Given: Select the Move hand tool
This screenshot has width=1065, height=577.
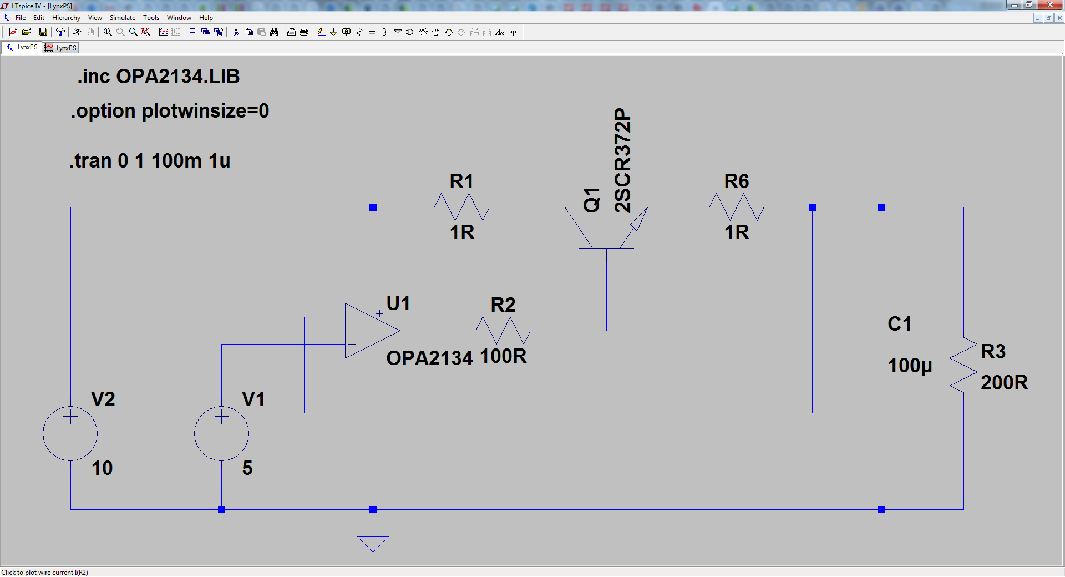Looking at the screenshot, I should 423,32.
